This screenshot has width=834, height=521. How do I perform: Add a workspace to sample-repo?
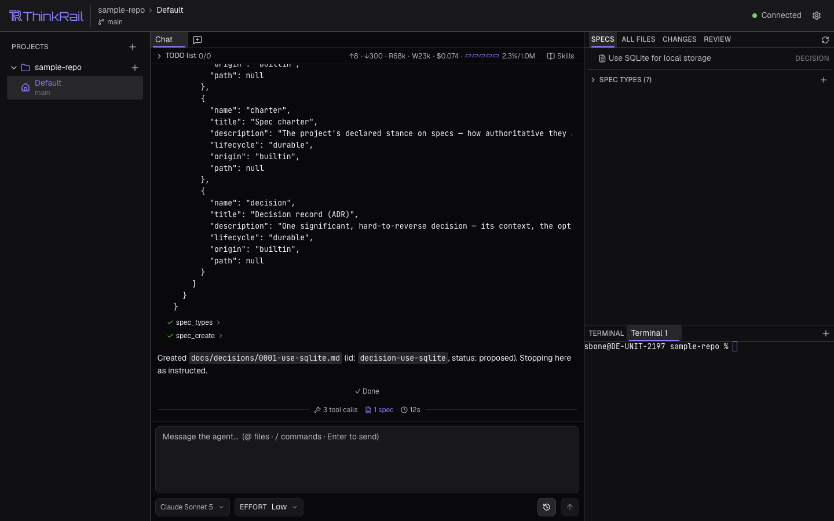tap(135, 68)
